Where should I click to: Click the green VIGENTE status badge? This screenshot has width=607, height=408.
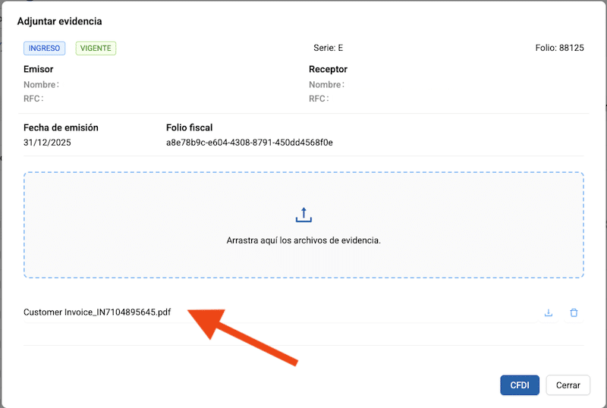click(96, 48)
